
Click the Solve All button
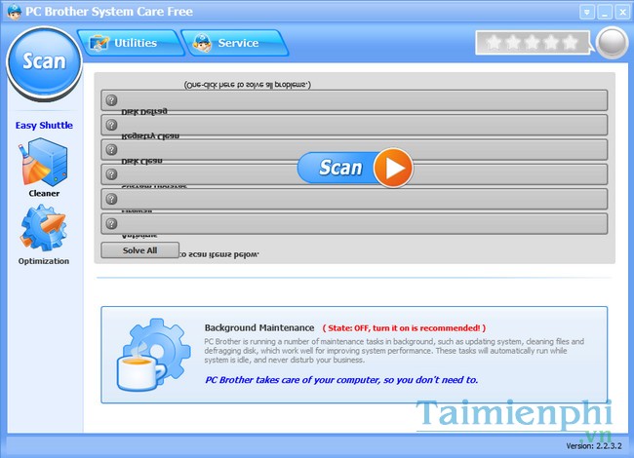[139, 250]
